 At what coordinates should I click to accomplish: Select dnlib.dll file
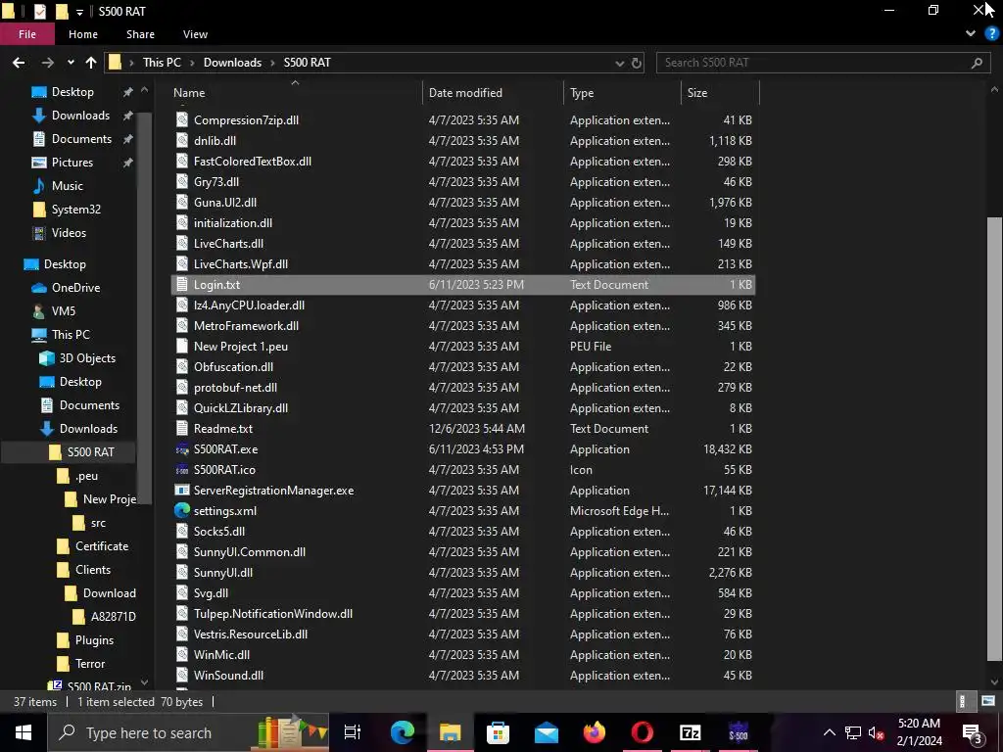click(215, 141)
